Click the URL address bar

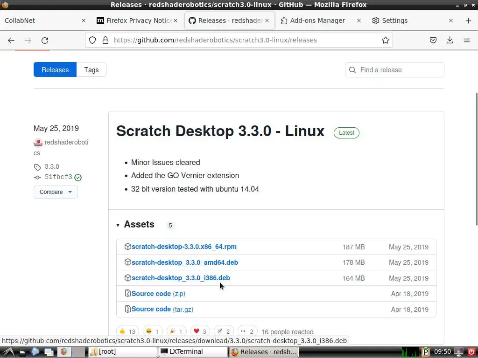click(239, 40)
